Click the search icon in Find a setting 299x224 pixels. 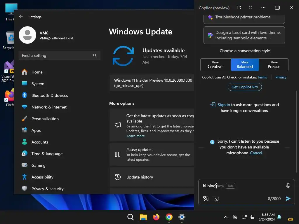(x=95, y=55)
